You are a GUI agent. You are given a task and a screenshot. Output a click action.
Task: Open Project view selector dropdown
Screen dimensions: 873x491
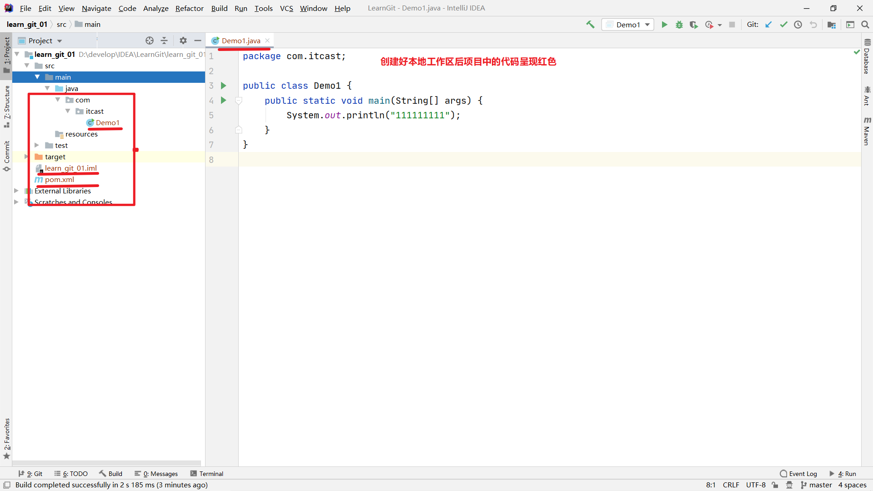(40, 40)
